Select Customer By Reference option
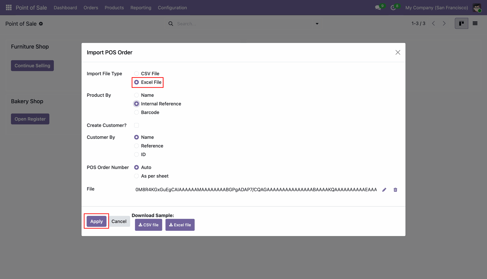Screen dimensions: 487x279 tap(136, 146)
